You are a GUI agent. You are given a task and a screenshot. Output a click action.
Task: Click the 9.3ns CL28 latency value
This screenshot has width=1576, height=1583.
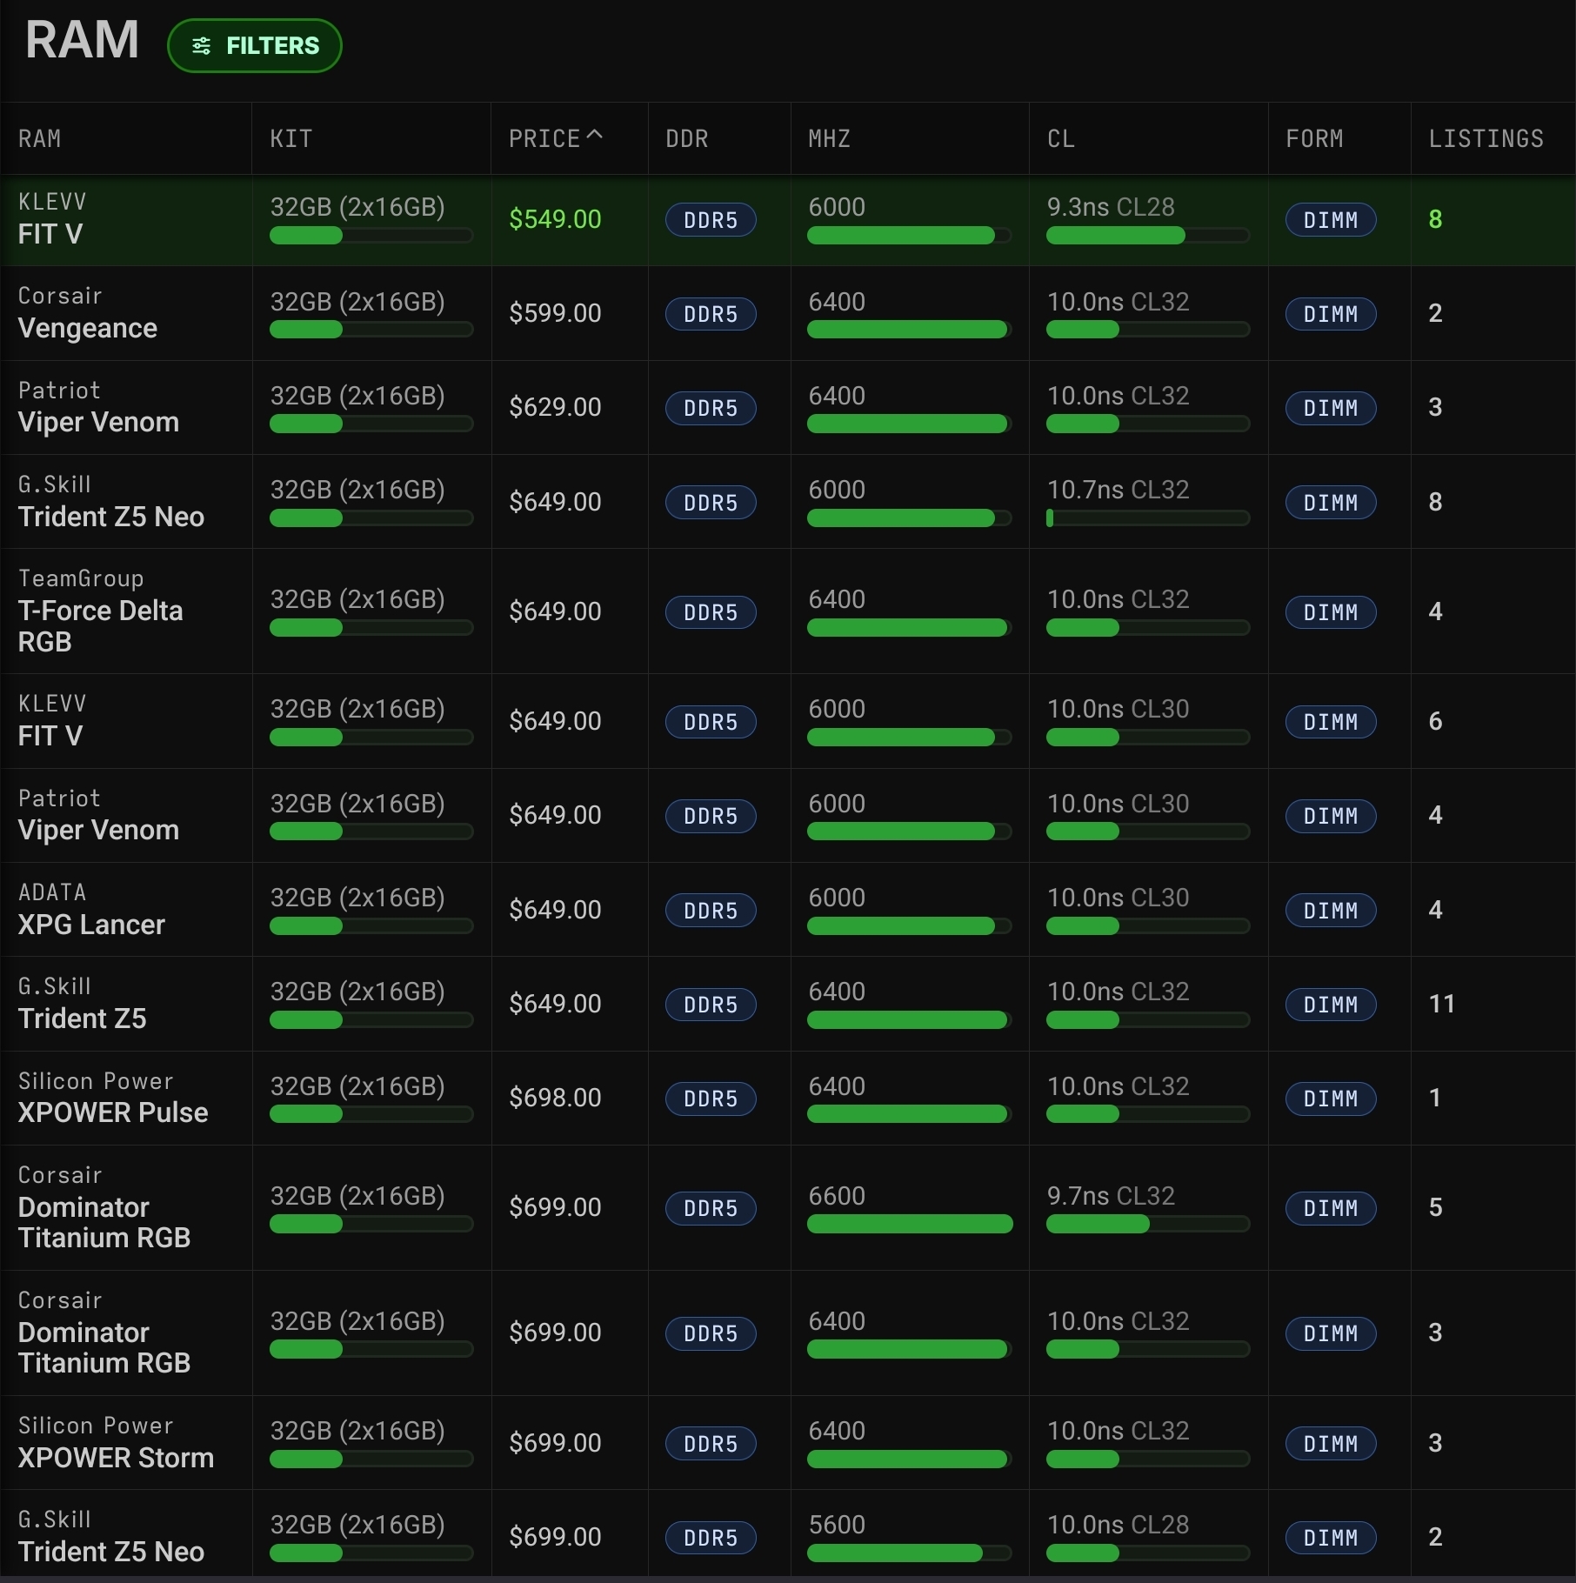[1111, 207]
